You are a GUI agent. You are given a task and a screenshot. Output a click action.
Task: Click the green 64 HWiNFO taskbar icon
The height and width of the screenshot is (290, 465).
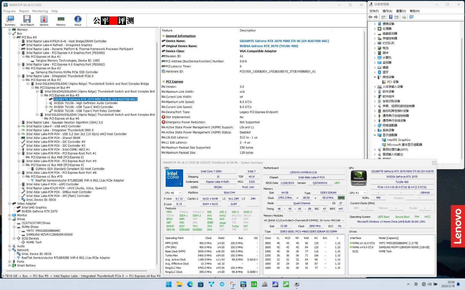click(254, 284)
